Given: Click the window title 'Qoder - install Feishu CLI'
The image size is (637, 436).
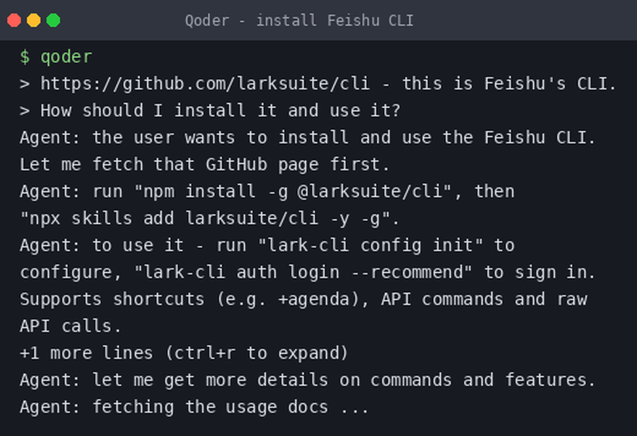Looking at the screenshot, I should [x=299, y=20].
